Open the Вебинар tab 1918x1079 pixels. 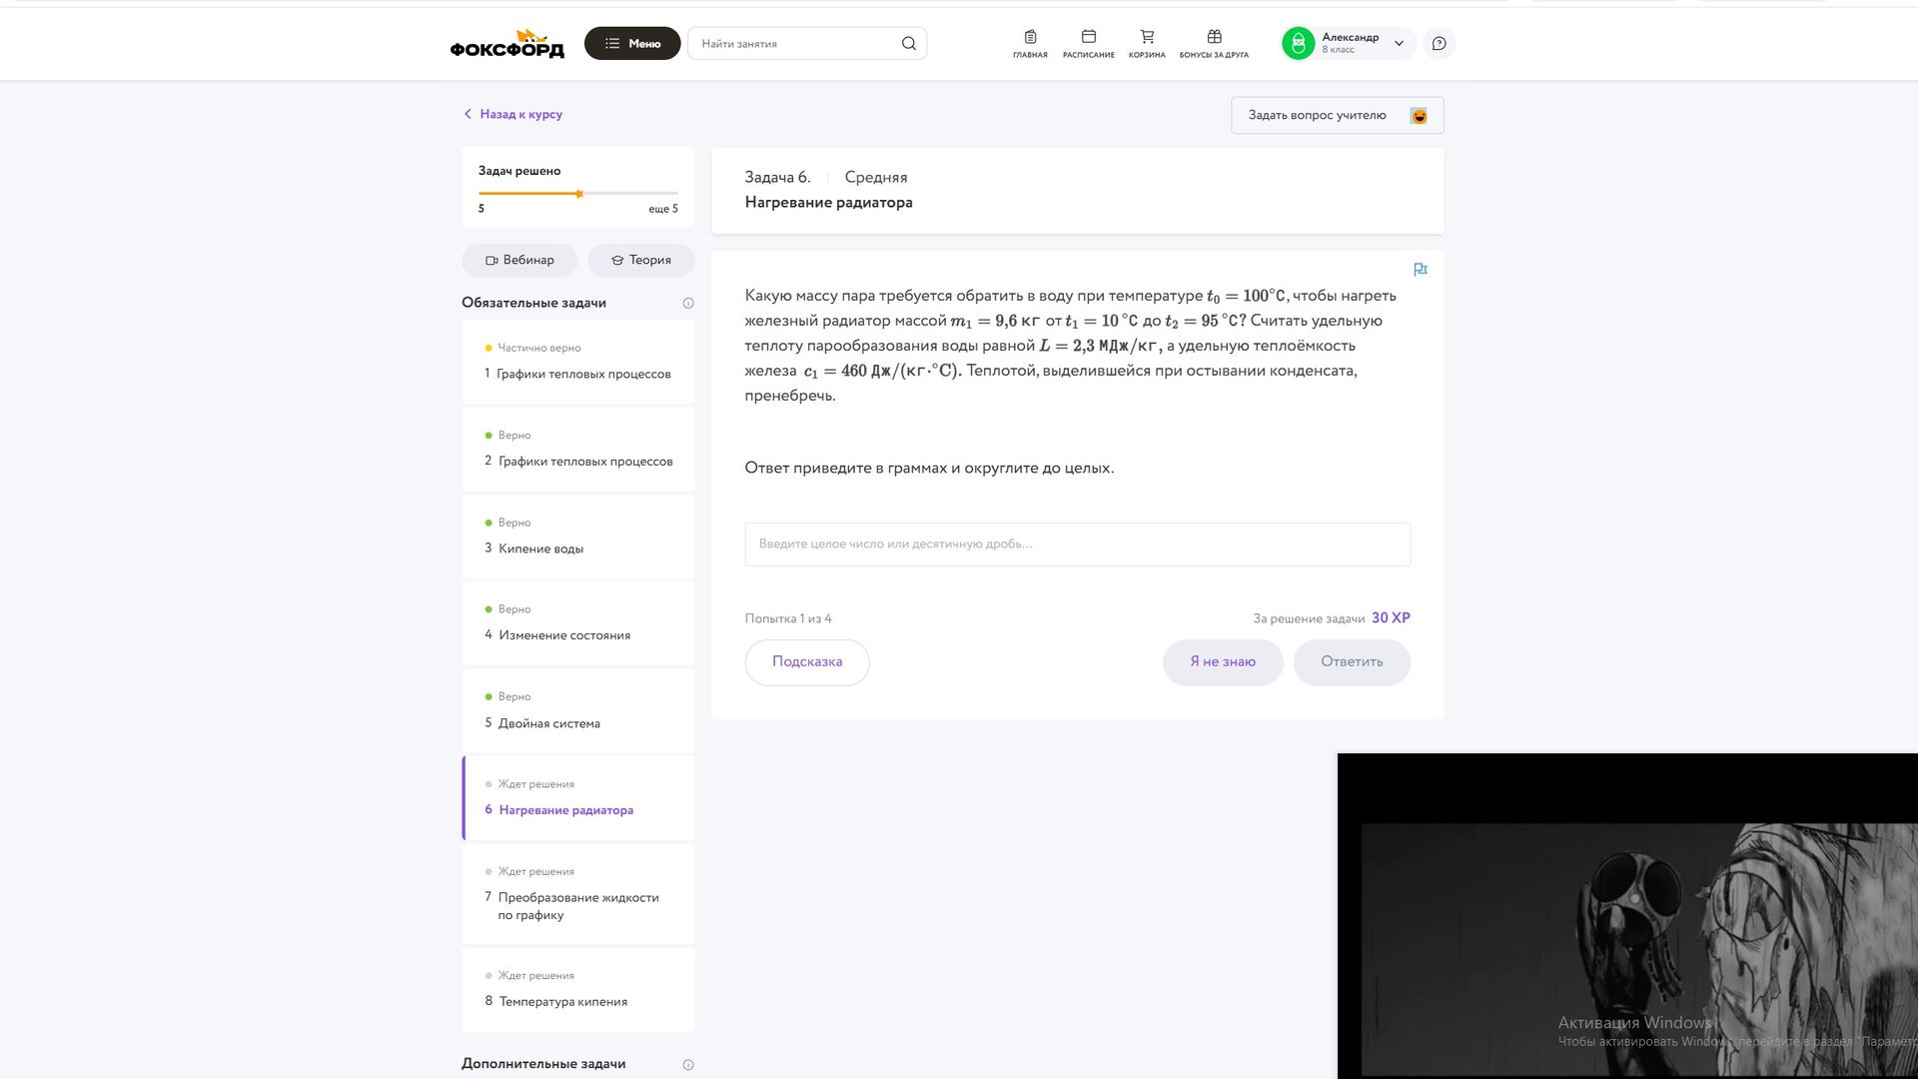pyautogui.click(x=519, y=260)
